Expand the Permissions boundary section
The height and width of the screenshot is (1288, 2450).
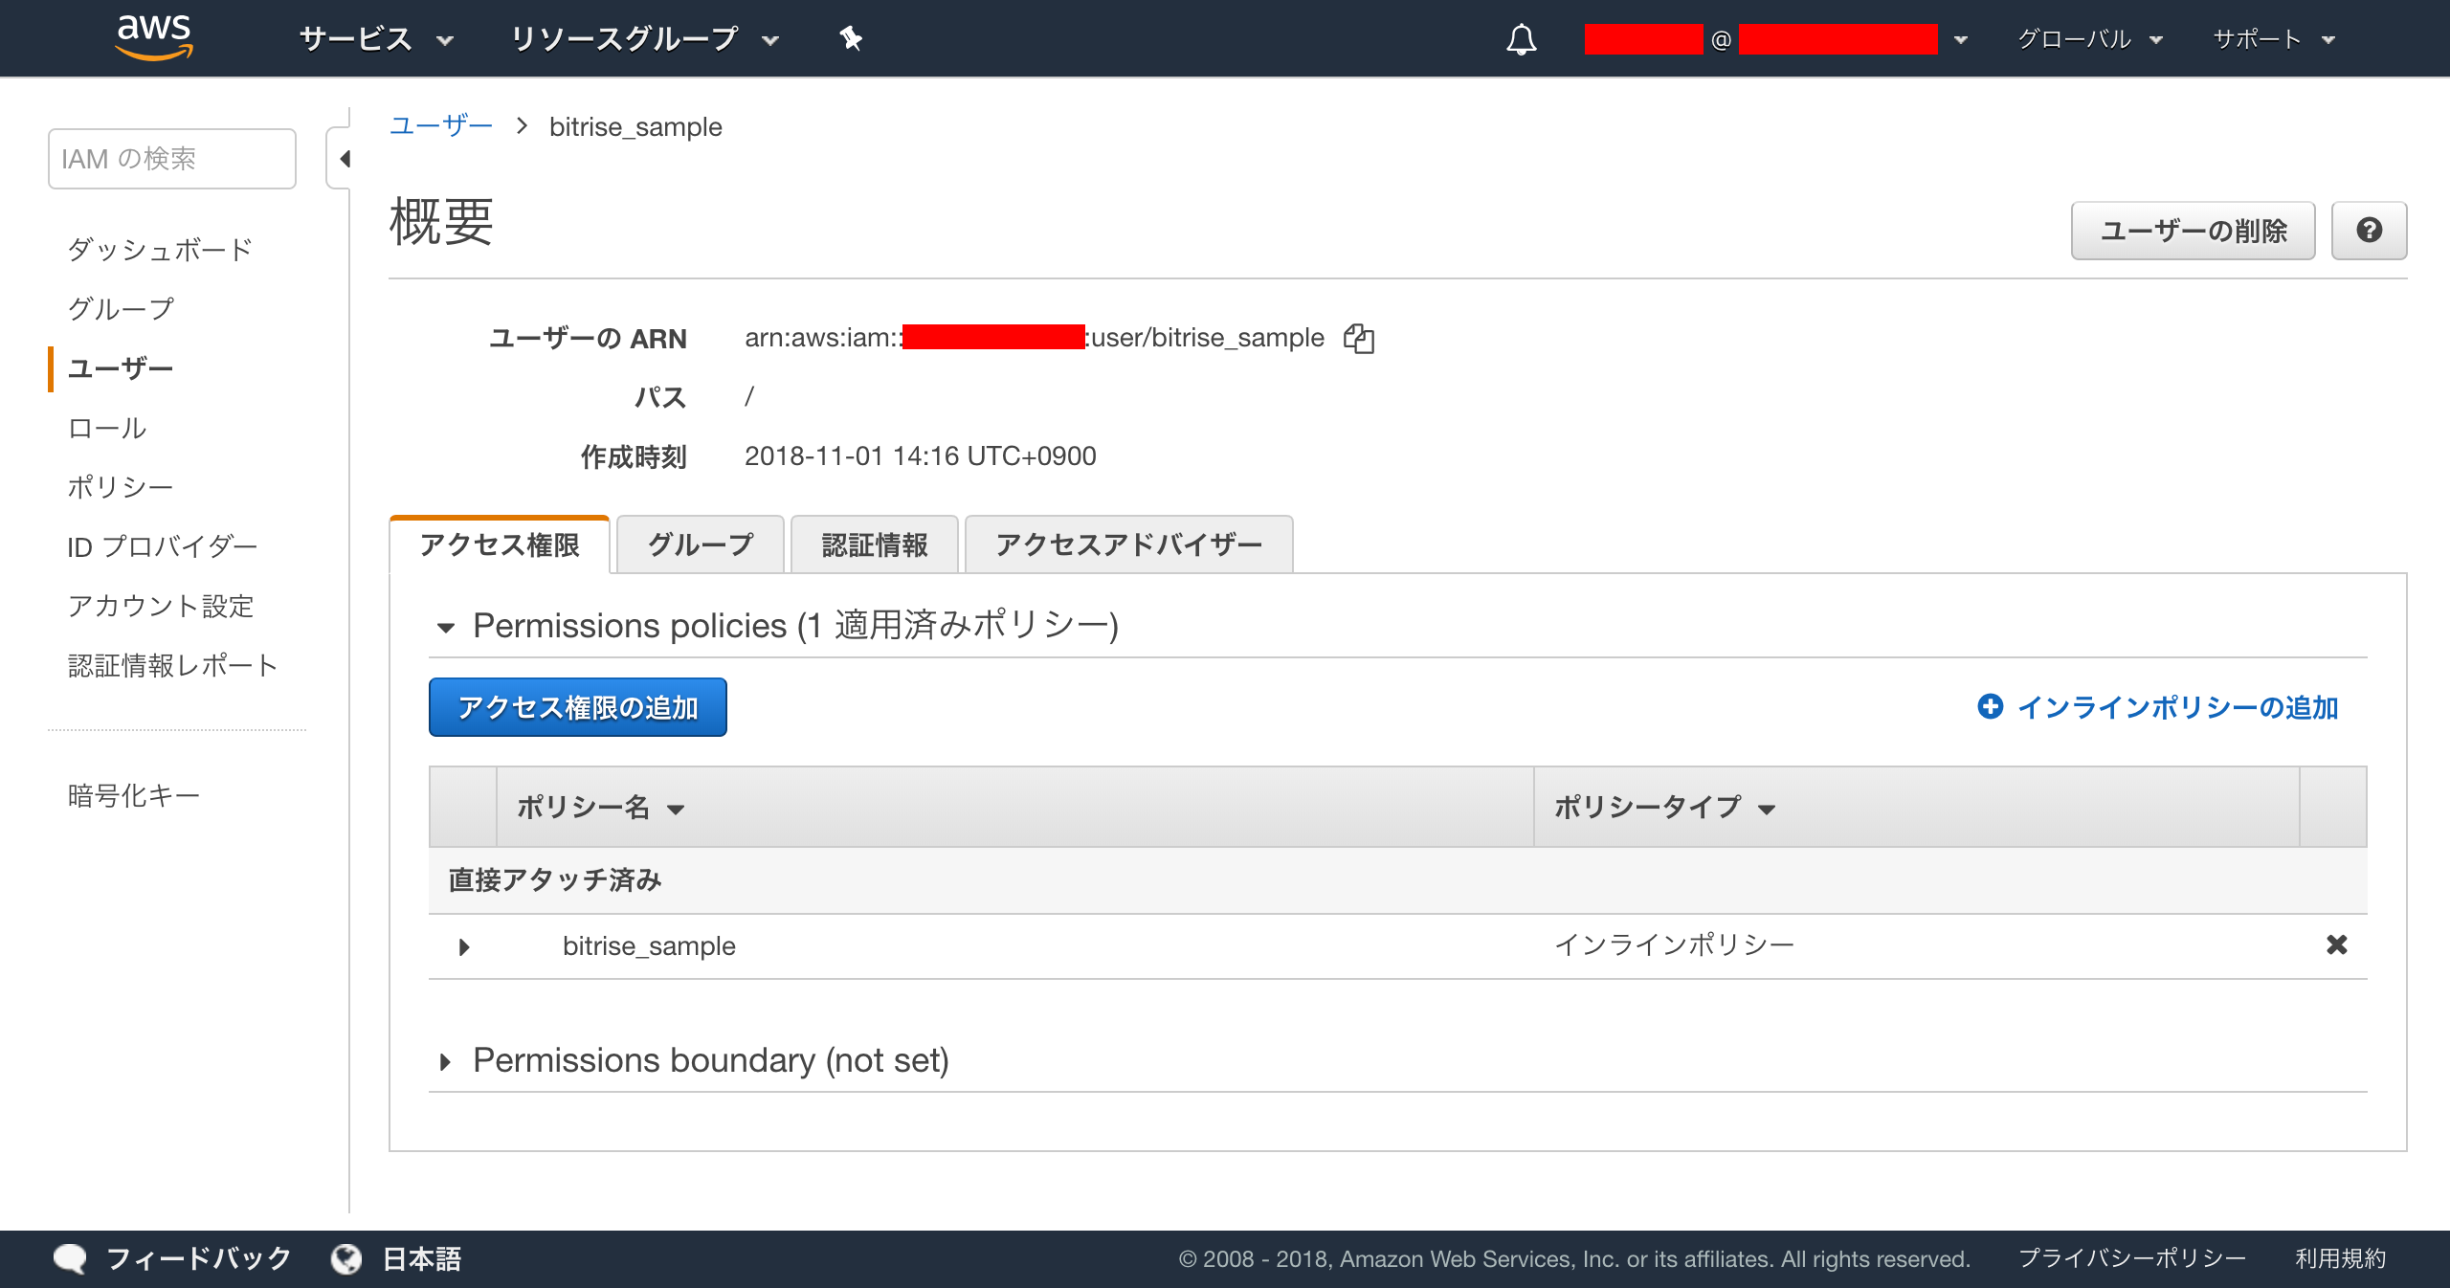pos(445,1062)
